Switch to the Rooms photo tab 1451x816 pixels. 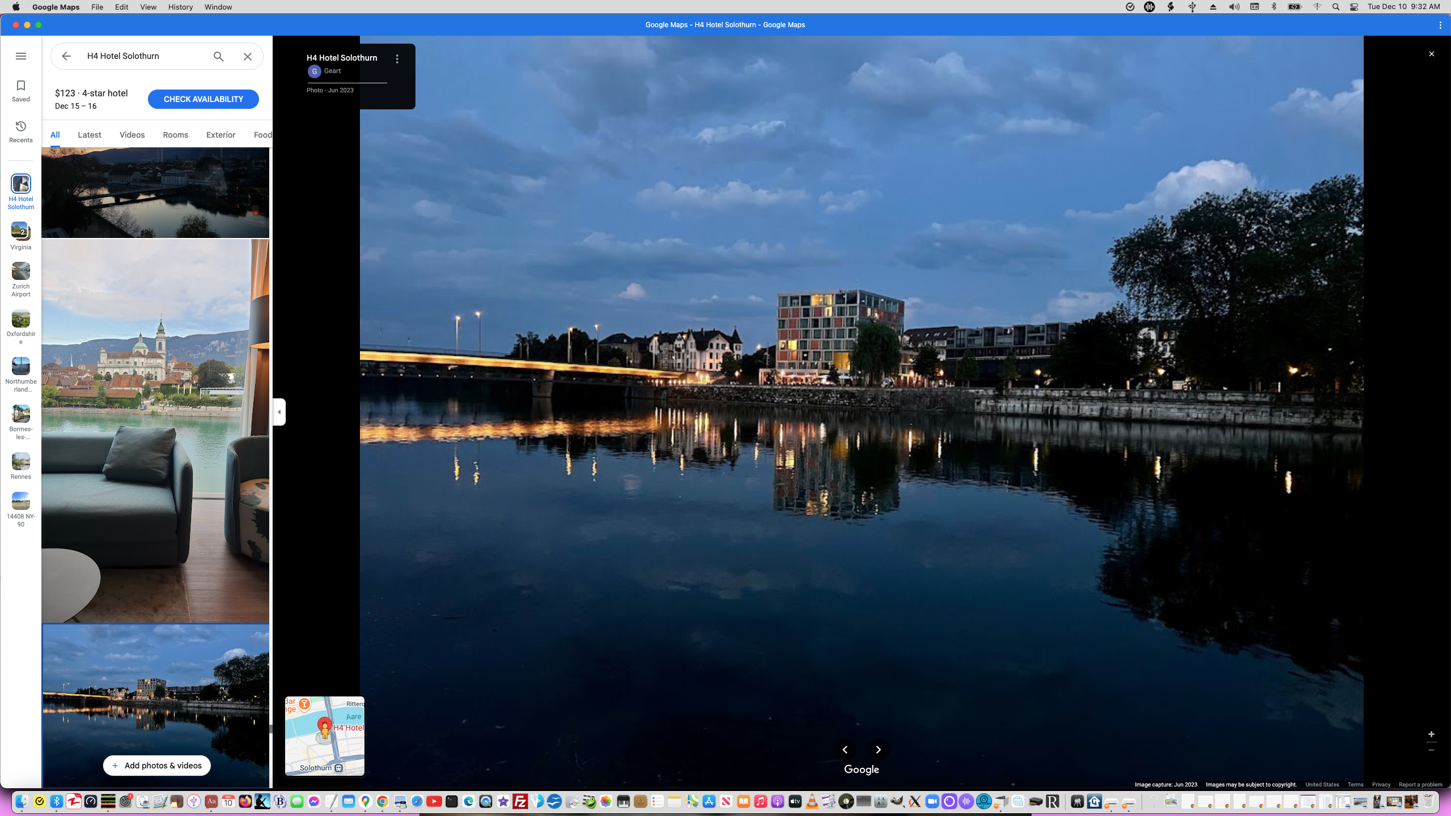tap(175, 135)
